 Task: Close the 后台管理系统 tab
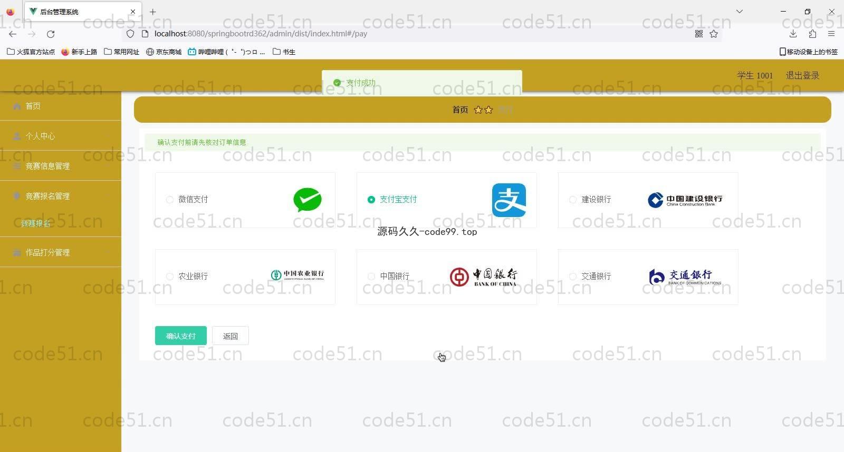tap(133, 12)
